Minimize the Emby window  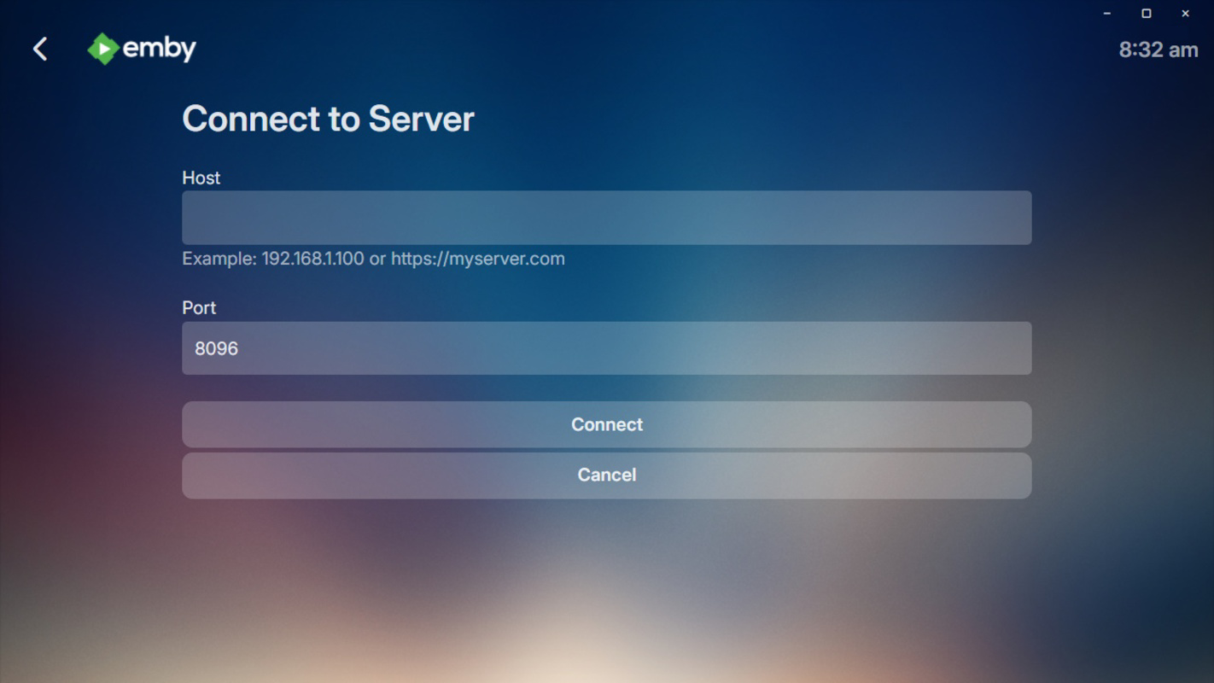[1107, 14]
